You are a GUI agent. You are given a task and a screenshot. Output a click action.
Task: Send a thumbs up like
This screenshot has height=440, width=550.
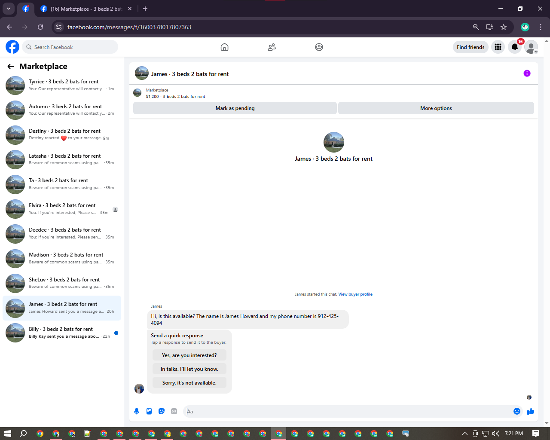point(531,411)
